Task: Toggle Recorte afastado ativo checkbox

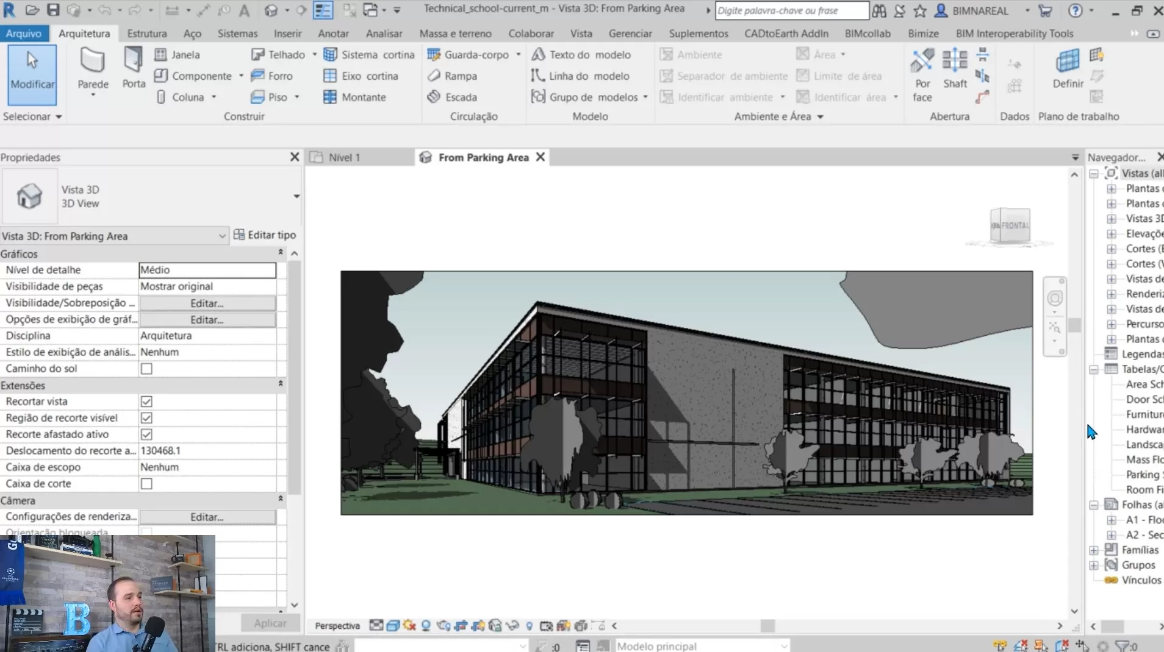Action: (146, 434)
